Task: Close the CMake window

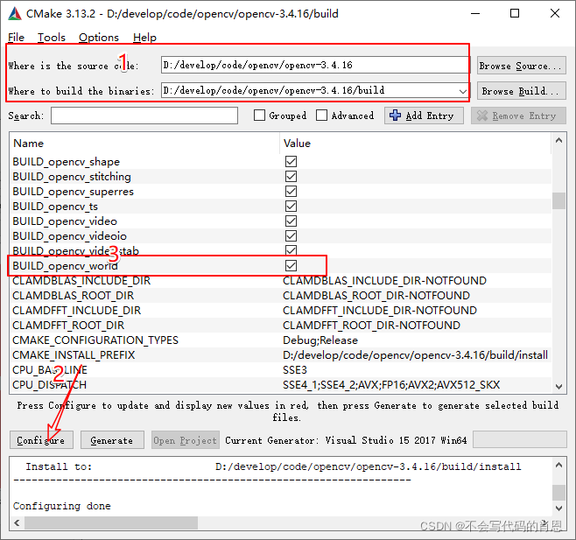Action: point(555,14)
